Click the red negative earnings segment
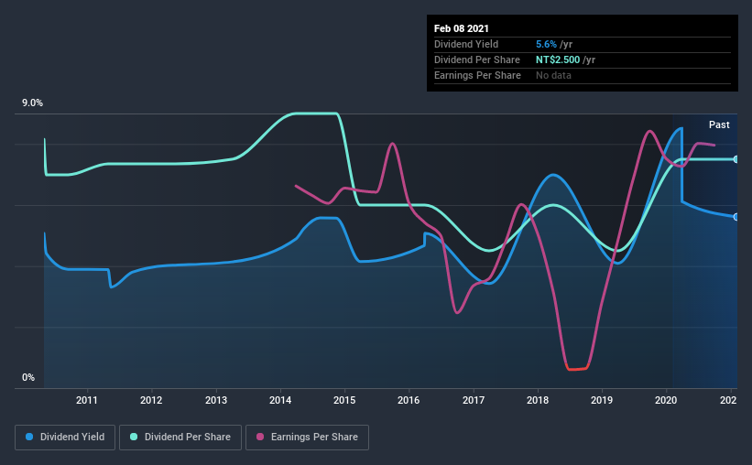 577,368
